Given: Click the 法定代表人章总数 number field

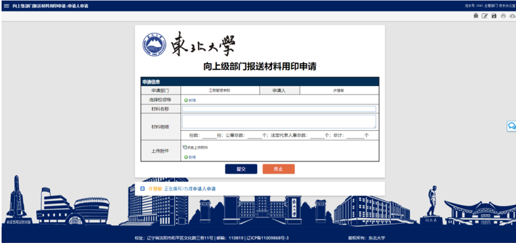Looking at the screenshot, I should pos(317,135).
